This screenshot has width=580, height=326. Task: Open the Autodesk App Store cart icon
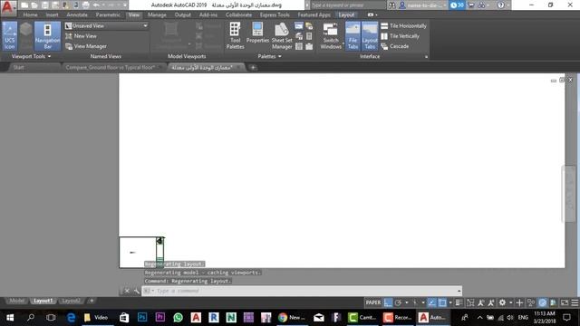tap(471, 5)
